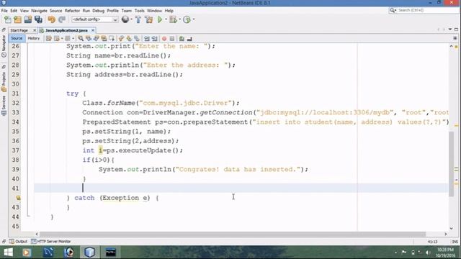Expand the Profile Project dropdown arrow
461x259 pixels.
[194, 19]
